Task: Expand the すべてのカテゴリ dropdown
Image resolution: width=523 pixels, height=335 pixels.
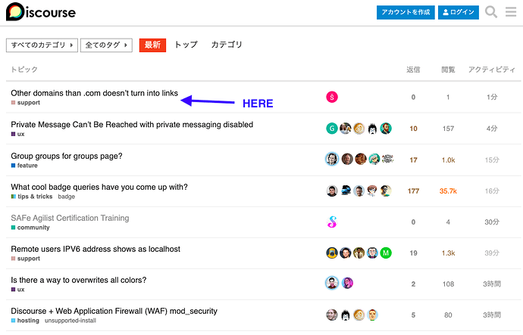Action: [x=42, y=45]
